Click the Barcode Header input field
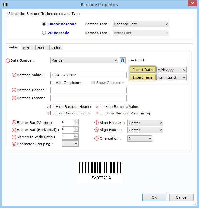Viewport: 199px width, 208px height. [x=88, y=90]
